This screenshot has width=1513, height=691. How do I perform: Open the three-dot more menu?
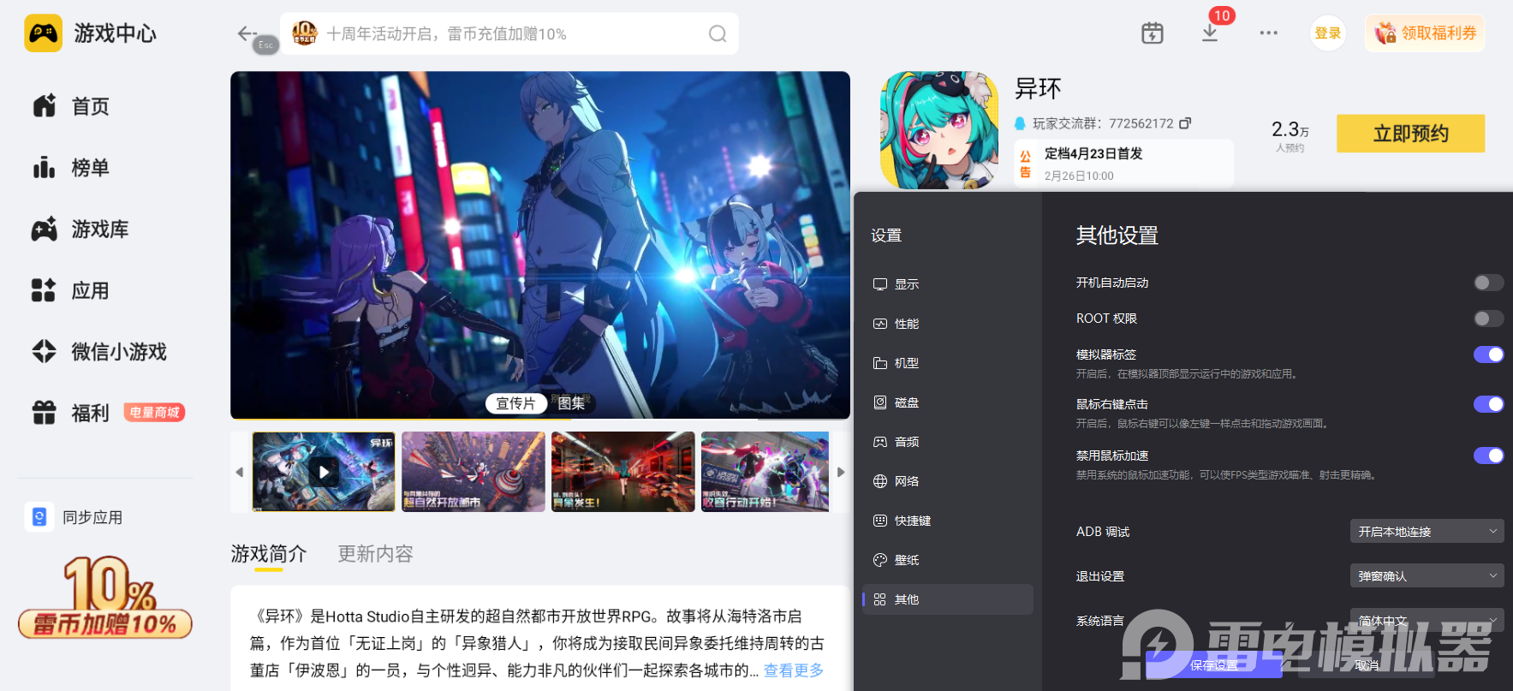(x=1269, y=33)
